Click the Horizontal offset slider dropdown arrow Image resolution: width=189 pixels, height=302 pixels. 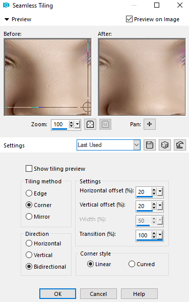[160, 192]
